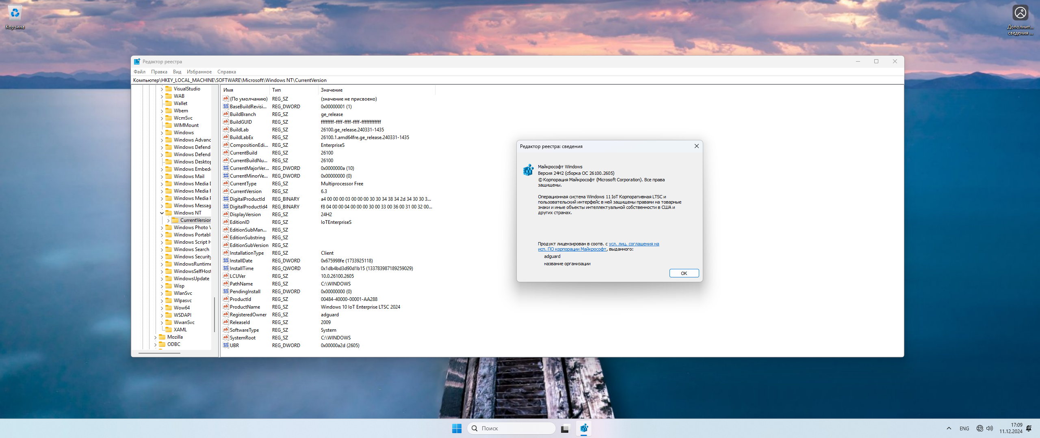Select the UBR value icon
The width and height of the screenshot is (1040, 438).
(x=226, y=346)
